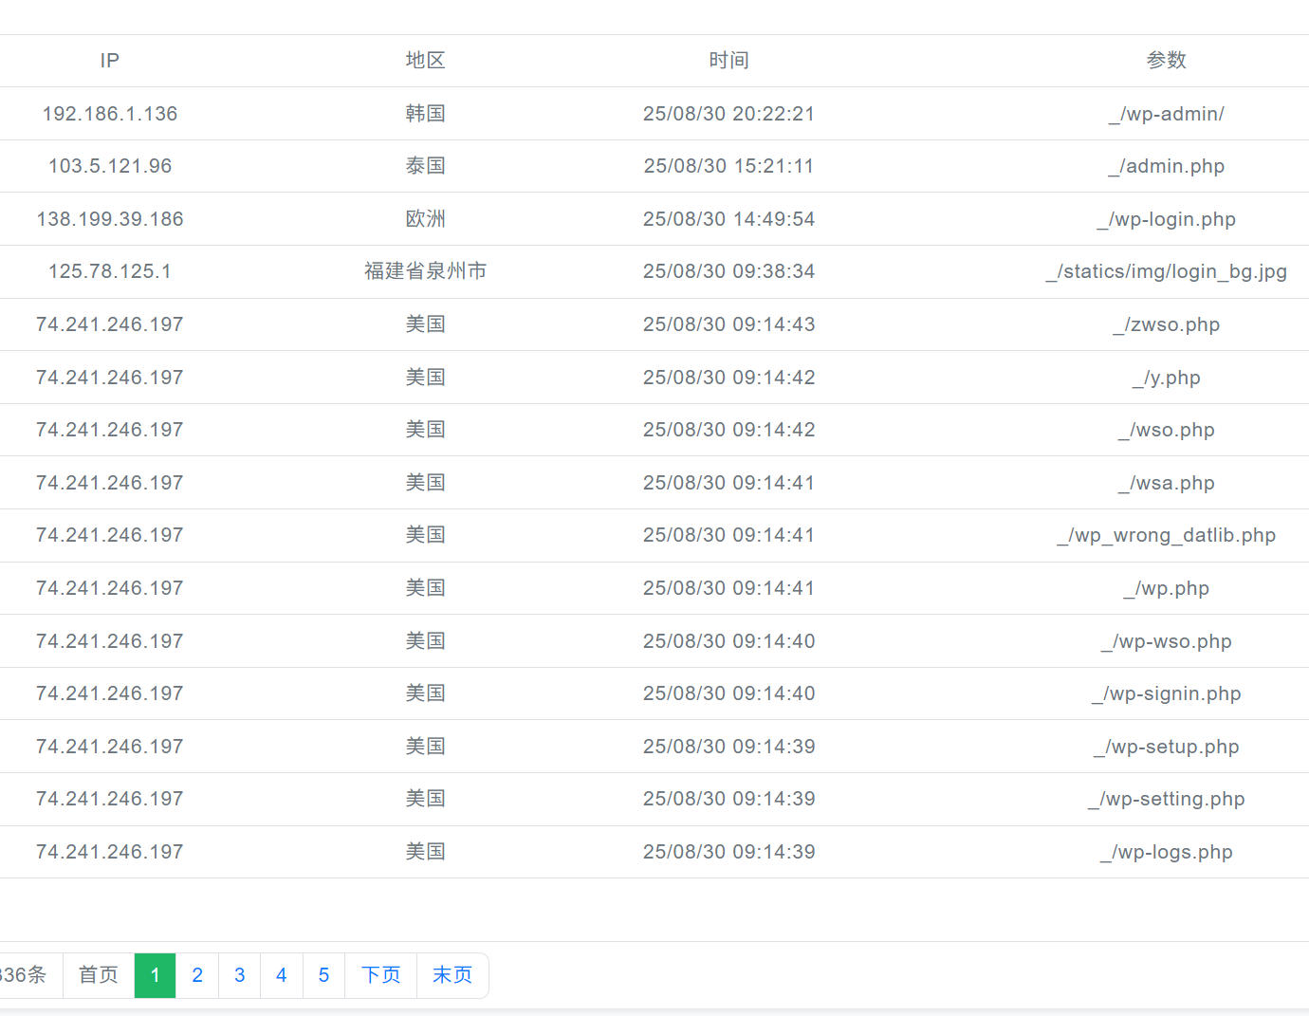The image size is (1309, 1016).
Task: Click 末页 to jump to last page
Action: coord(452,974)
